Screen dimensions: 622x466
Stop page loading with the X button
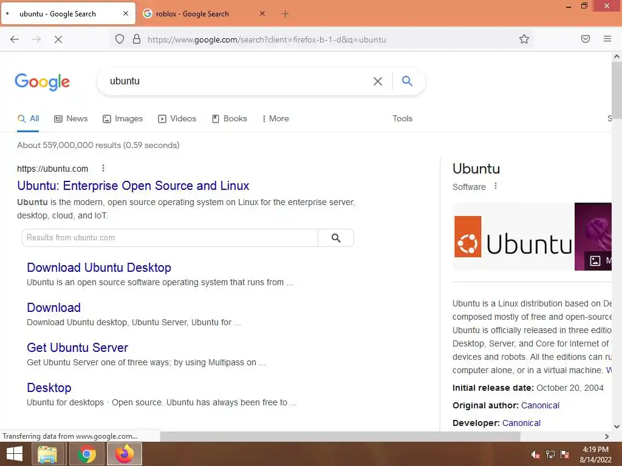[x=58, y=39]
